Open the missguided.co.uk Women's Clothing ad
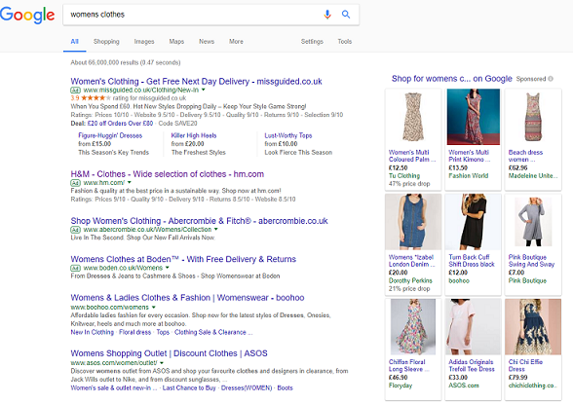 click(196, 82)
